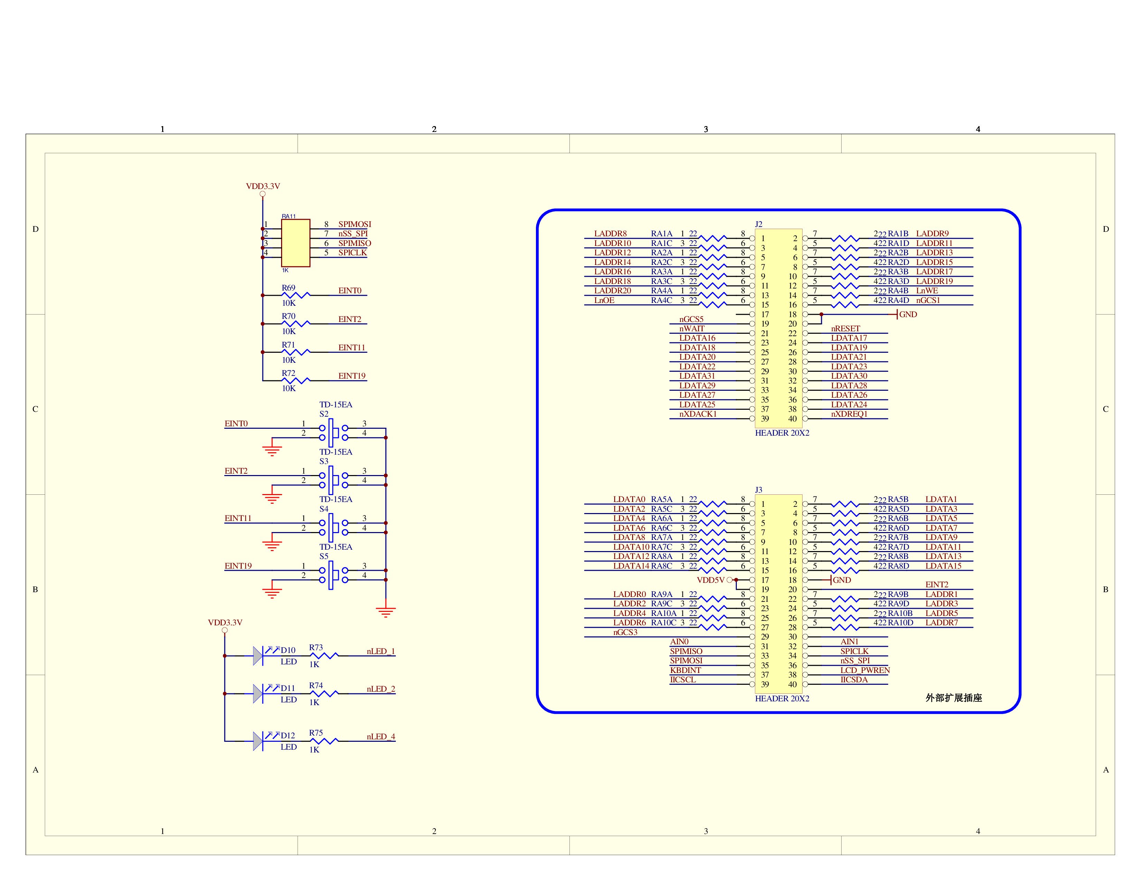Select the R69 10K resistor
Image resolution: width=1141 pixels, height=881 pixels.
[296, 295]
